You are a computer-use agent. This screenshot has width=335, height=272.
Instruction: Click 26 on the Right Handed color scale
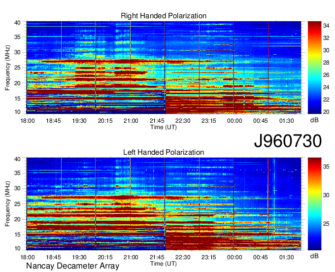(x=326, y=75)
